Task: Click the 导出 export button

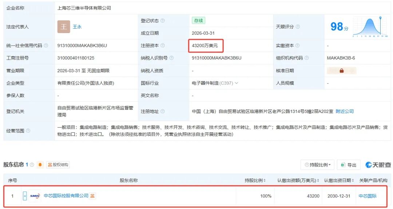Action: (349, 165)
